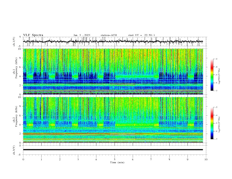
Task: Click inside the ch.1 spectrogram panel
Action: [x=113, y=71]
